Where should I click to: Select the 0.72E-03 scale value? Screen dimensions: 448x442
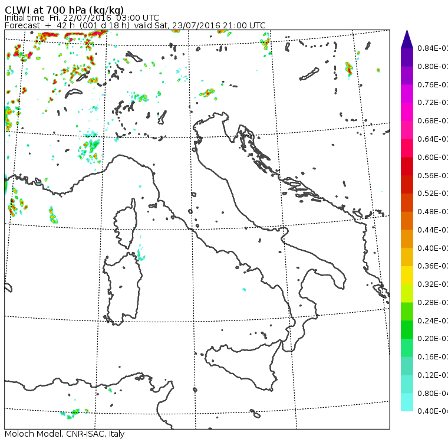(x=433, y=103)
